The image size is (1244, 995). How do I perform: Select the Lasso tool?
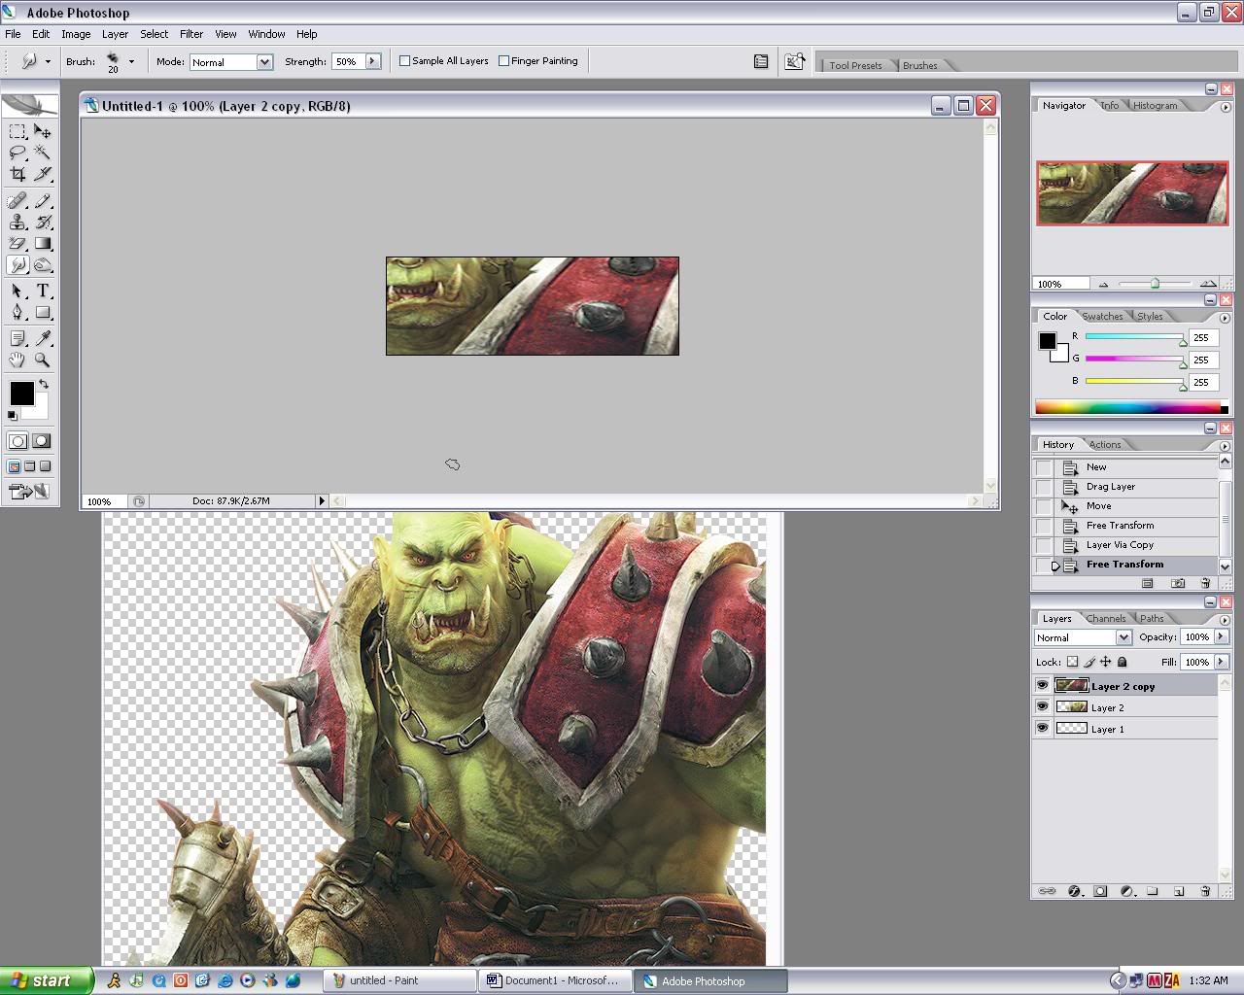(17, 153)
